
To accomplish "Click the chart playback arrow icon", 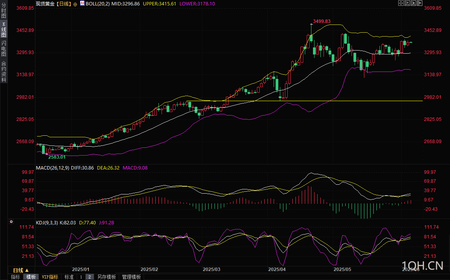I will [x=413, y=3].
